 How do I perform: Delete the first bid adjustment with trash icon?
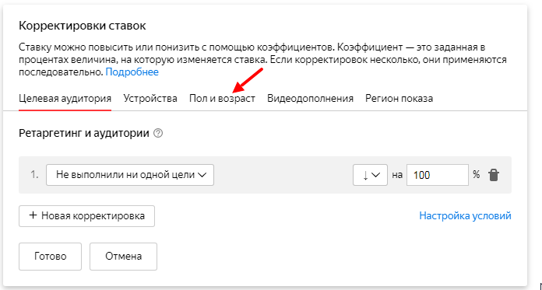coord(494,175)
